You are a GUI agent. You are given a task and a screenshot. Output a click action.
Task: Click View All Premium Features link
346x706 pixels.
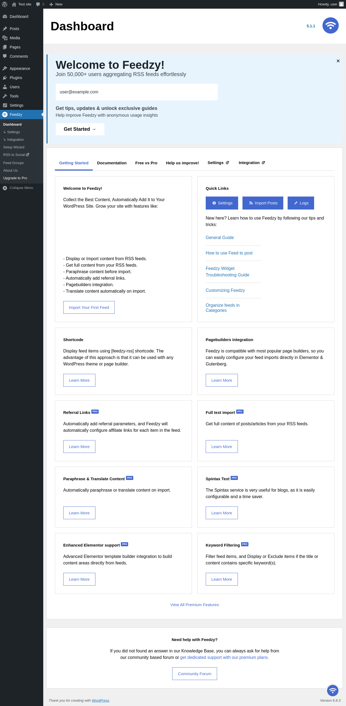click(194, 604)
